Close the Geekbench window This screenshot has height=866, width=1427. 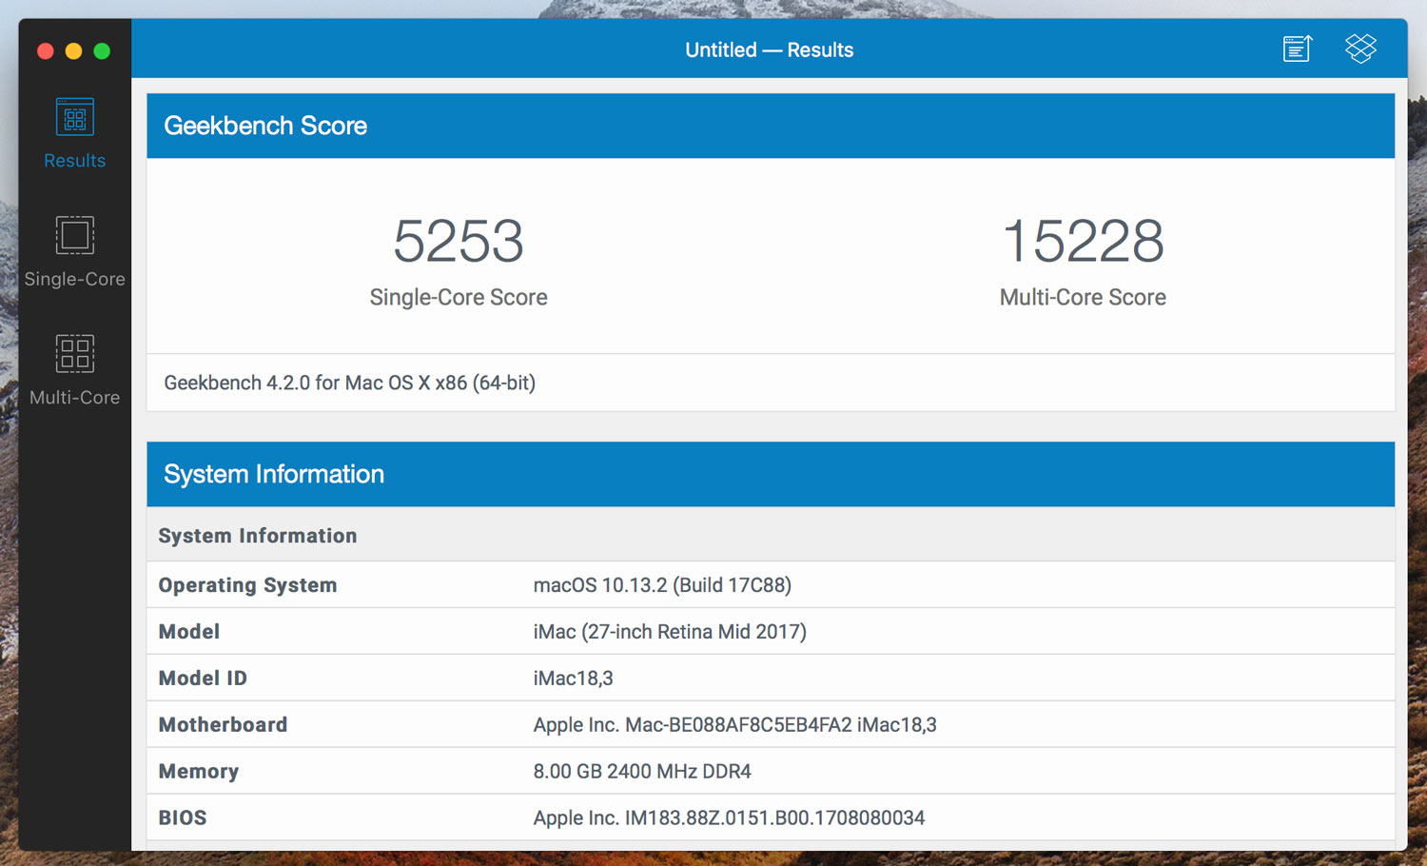(45, 50)
